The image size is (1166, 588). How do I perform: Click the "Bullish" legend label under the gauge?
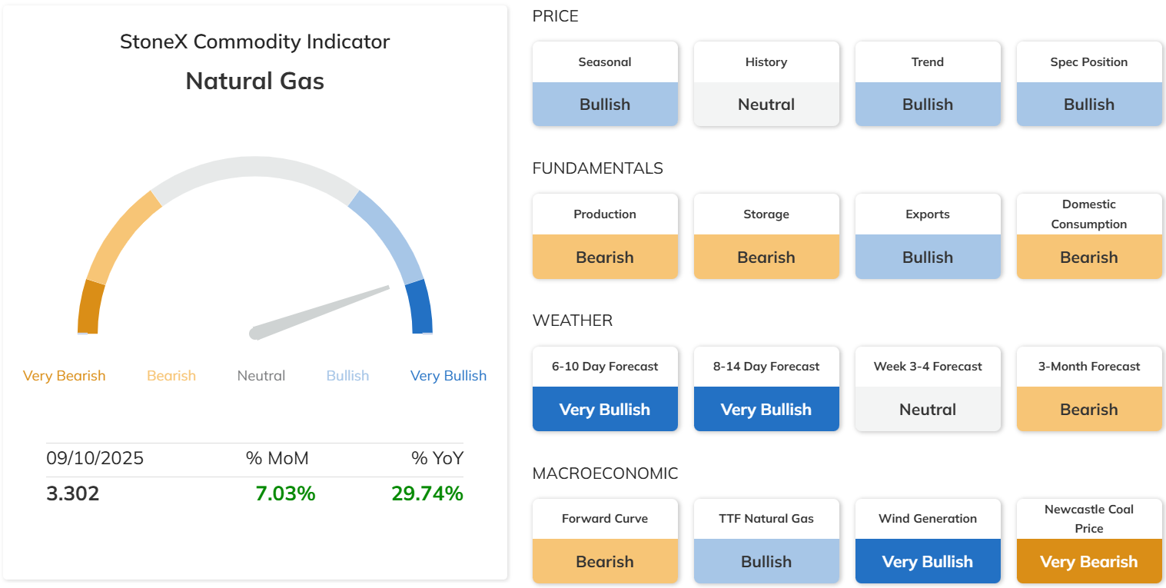point(347,376)
